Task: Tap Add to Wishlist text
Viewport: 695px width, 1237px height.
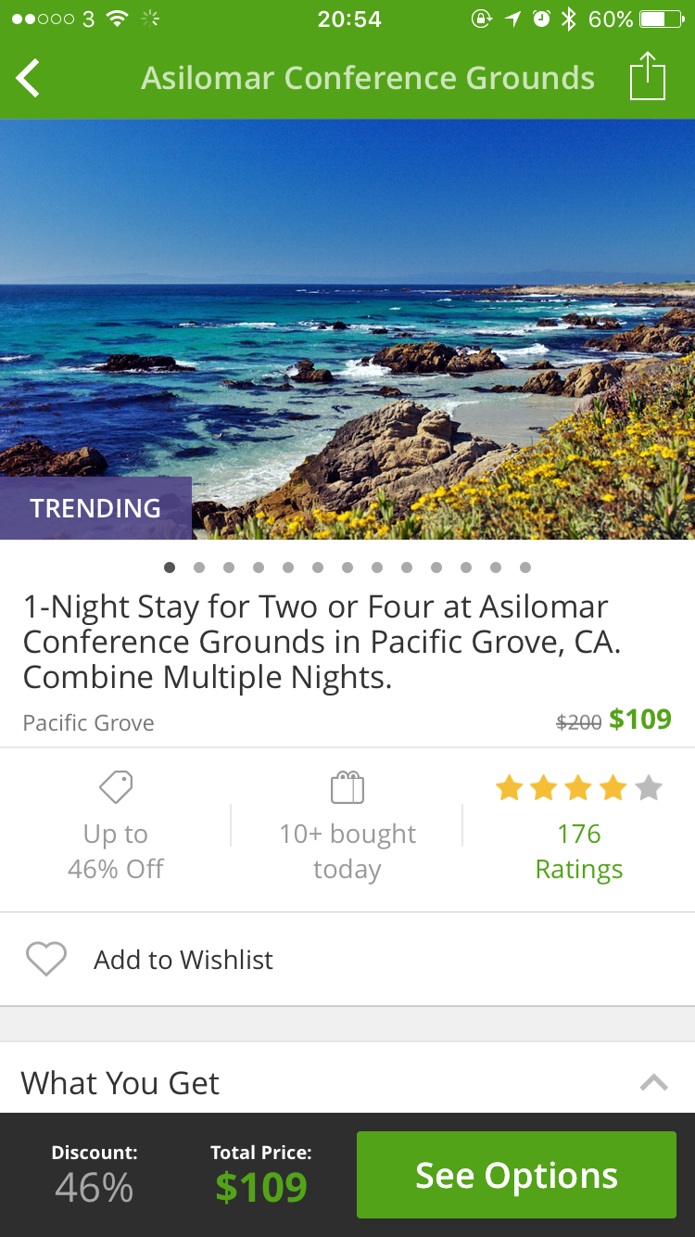Action: (x=183, y=959)
